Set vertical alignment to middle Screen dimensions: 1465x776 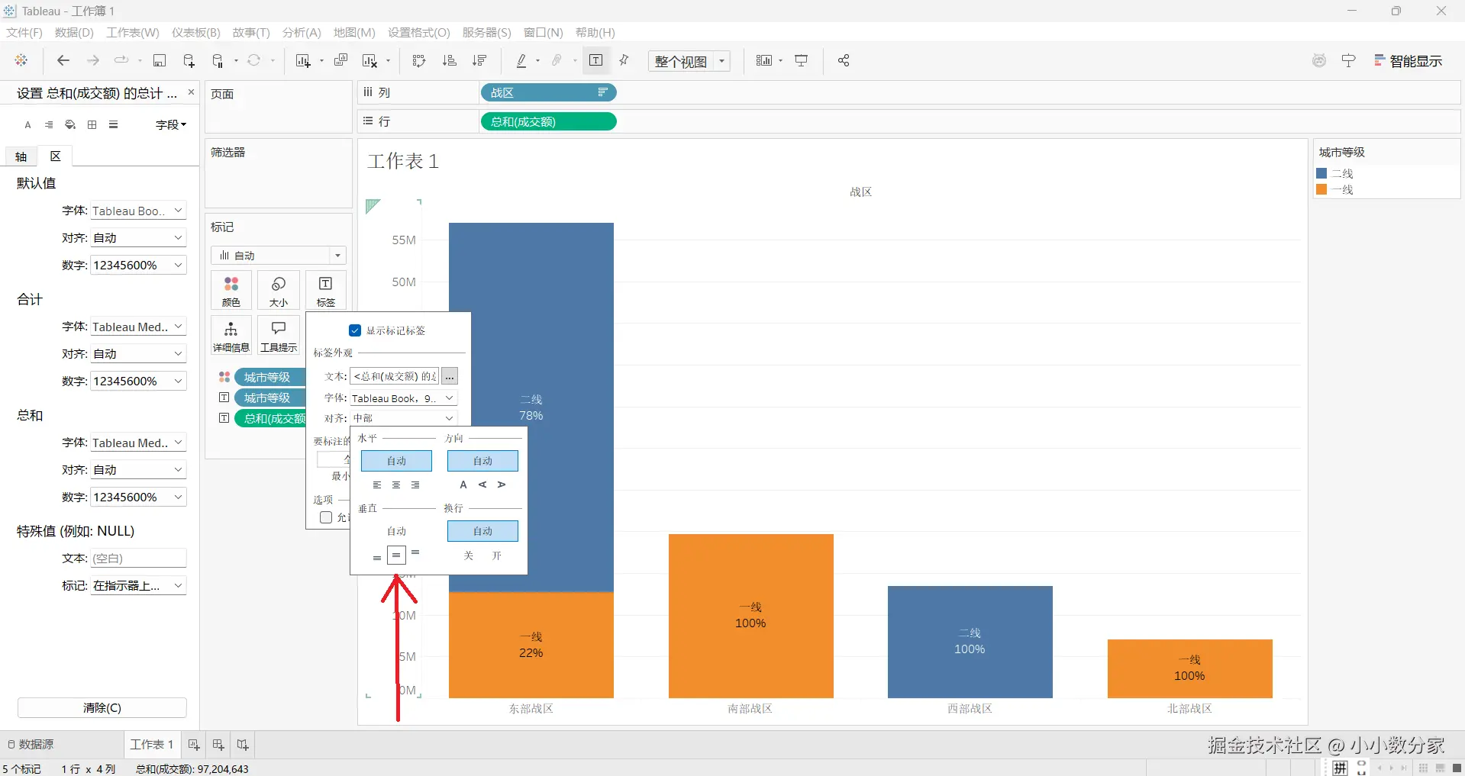(396, 555)
